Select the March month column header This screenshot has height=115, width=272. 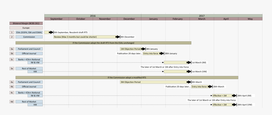coord(202,19)
